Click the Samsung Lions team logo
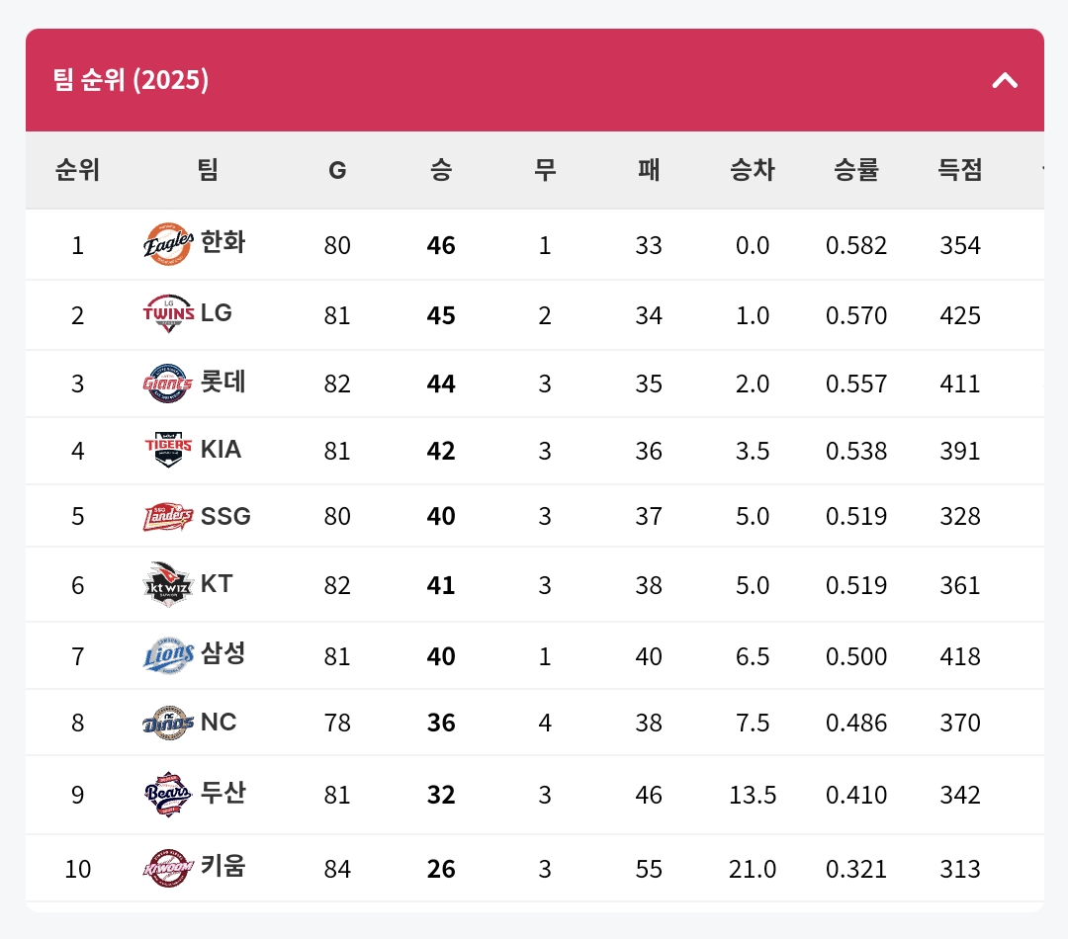This screenshot has width=1068, height=939. (168, 654)
